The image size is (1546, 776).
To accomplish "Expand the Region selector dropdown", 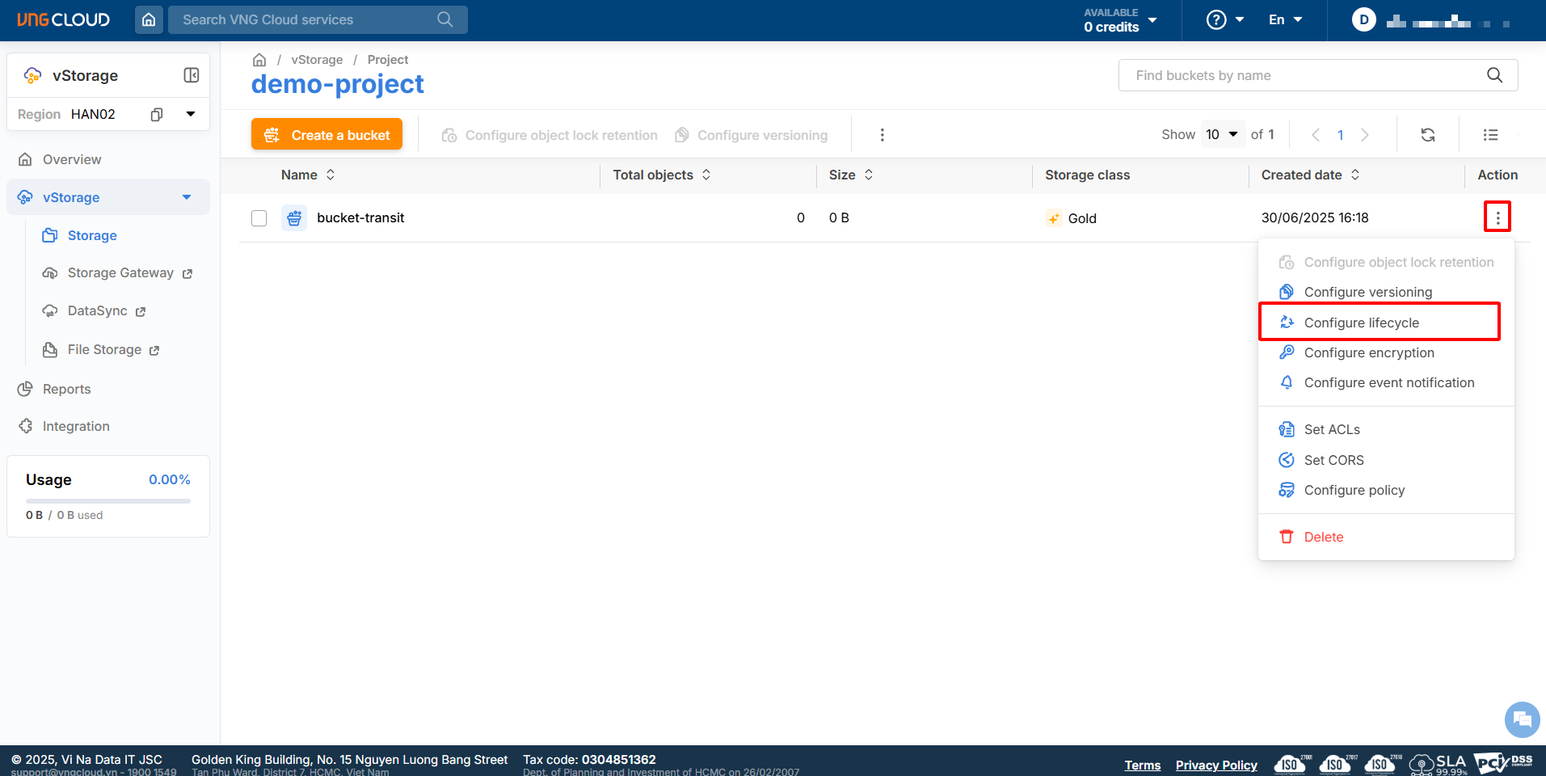I will pyautogui.click(x=191, y=114).
